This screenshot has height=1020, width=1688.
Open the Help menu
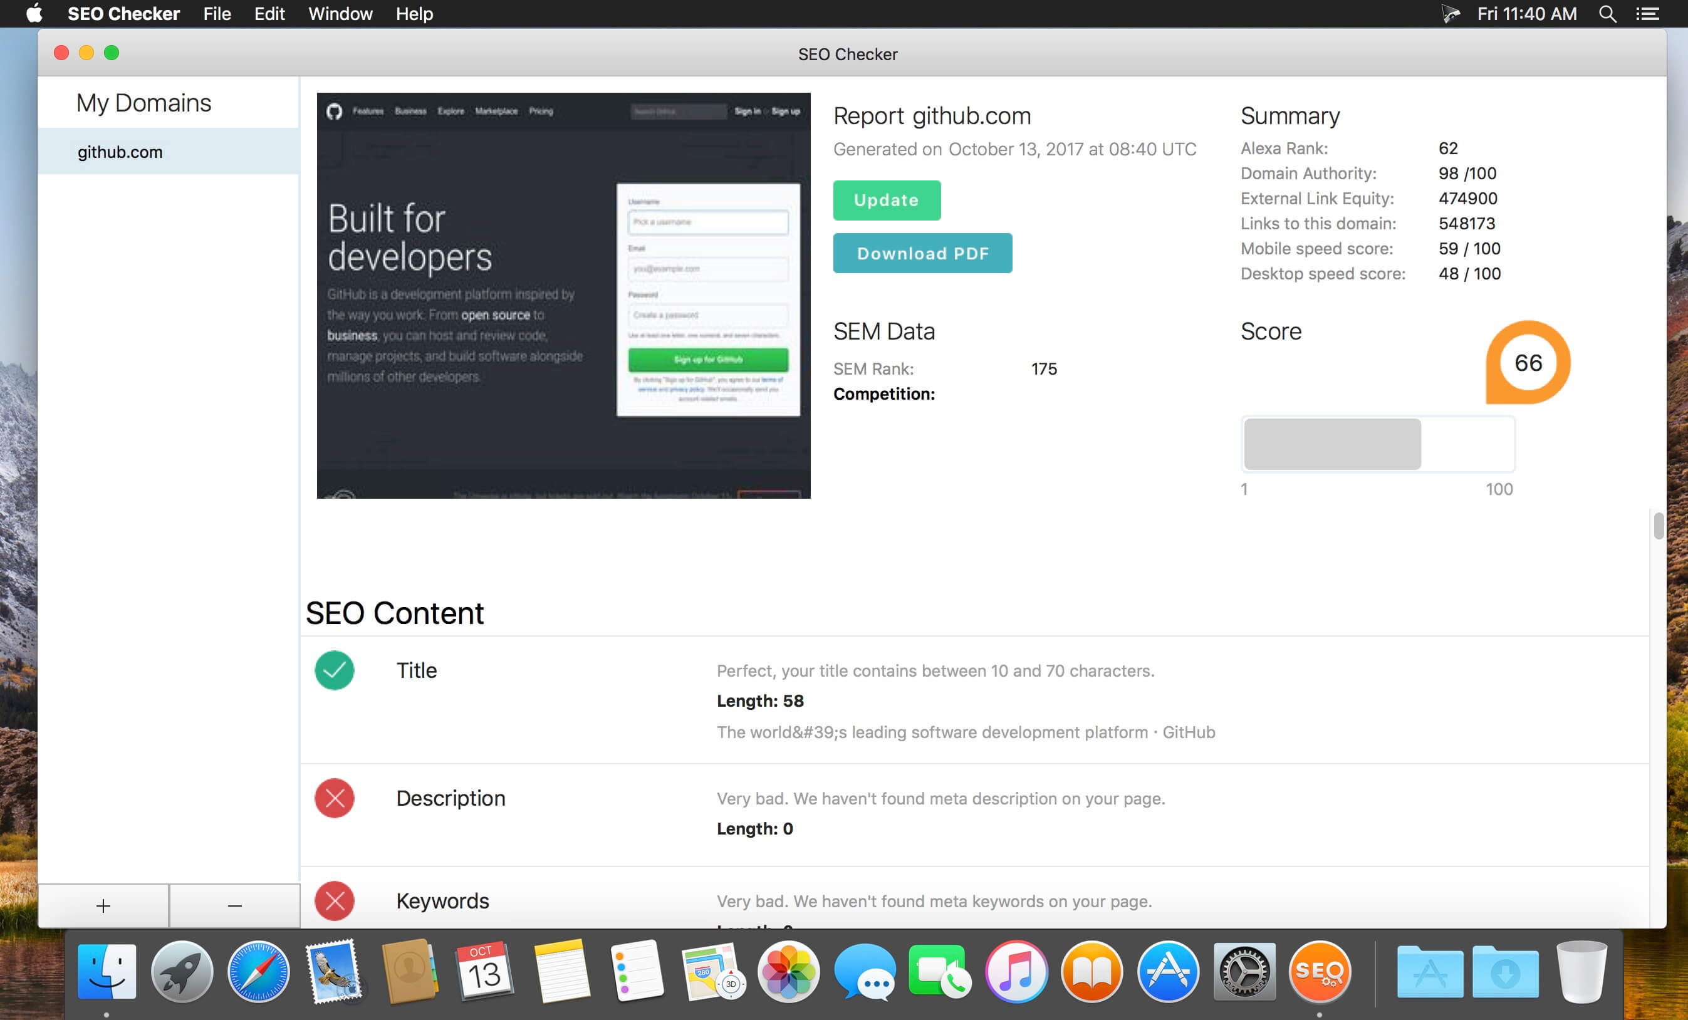point(414,14)
